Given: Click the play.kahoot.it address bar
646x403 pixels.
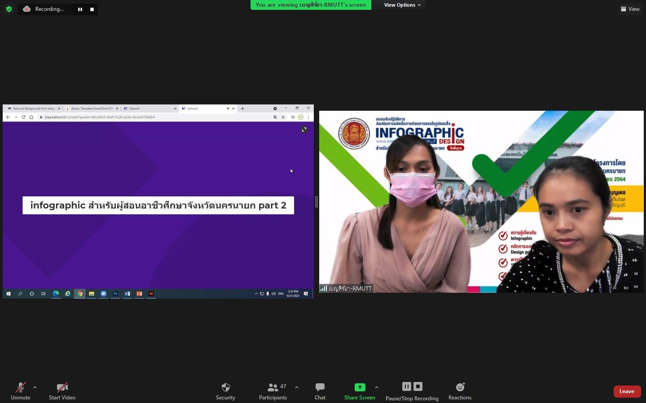Looking at the screenshot, I should point(155,117).
